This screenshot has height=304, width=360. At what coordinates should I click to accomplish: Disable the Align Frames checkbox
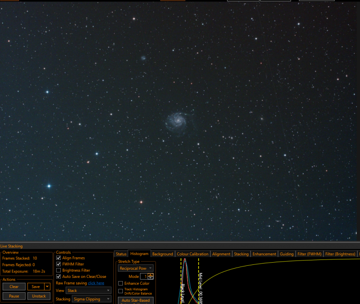pos(58,258)
